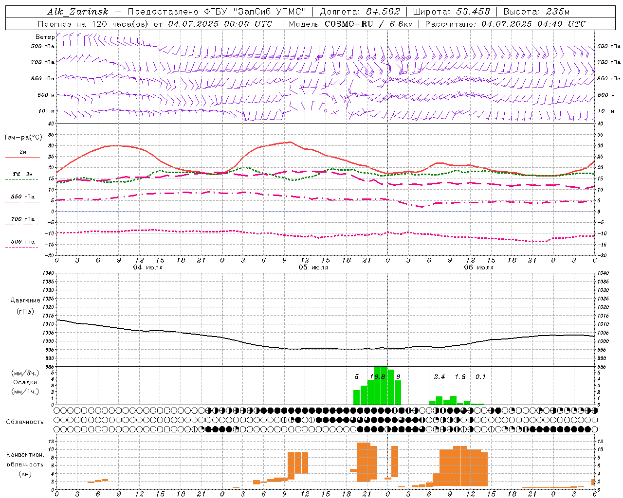Select the model label COSMO-RU / 6.6км
Screen dimensions: 623x498
pos(368,24)
